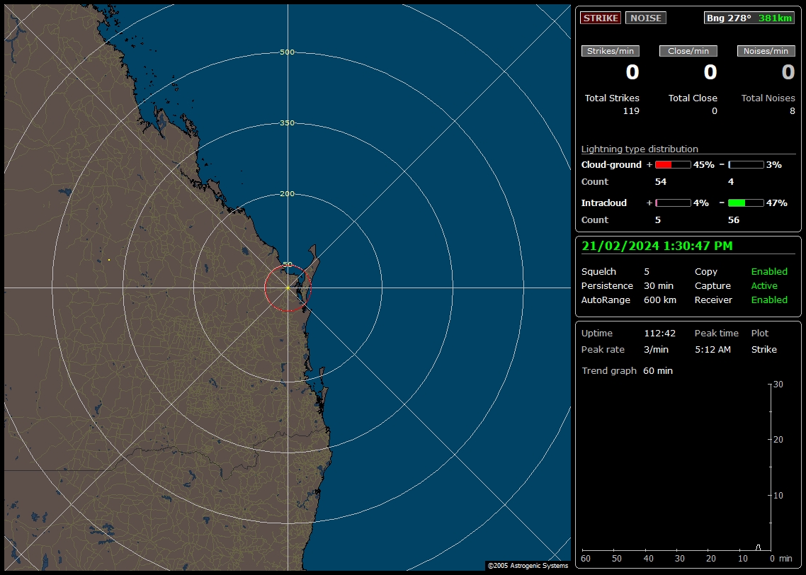
Task: Click the positive cloud-ground red bar
Action: (673, 165)
